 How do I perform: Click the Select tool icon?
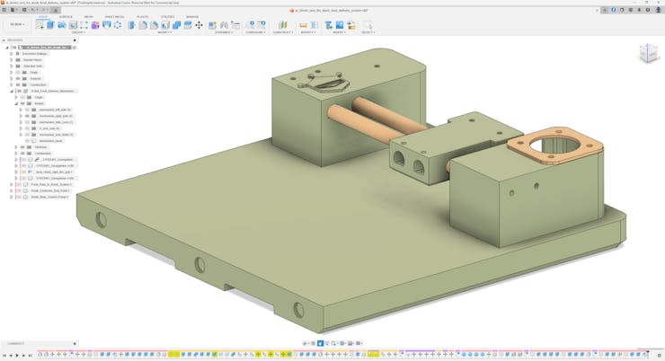pyautogui.click(x=367, y=25)
